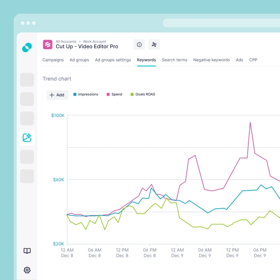
Task: Open the pink Cut Up app icon
Action: [x=48, y=44]
